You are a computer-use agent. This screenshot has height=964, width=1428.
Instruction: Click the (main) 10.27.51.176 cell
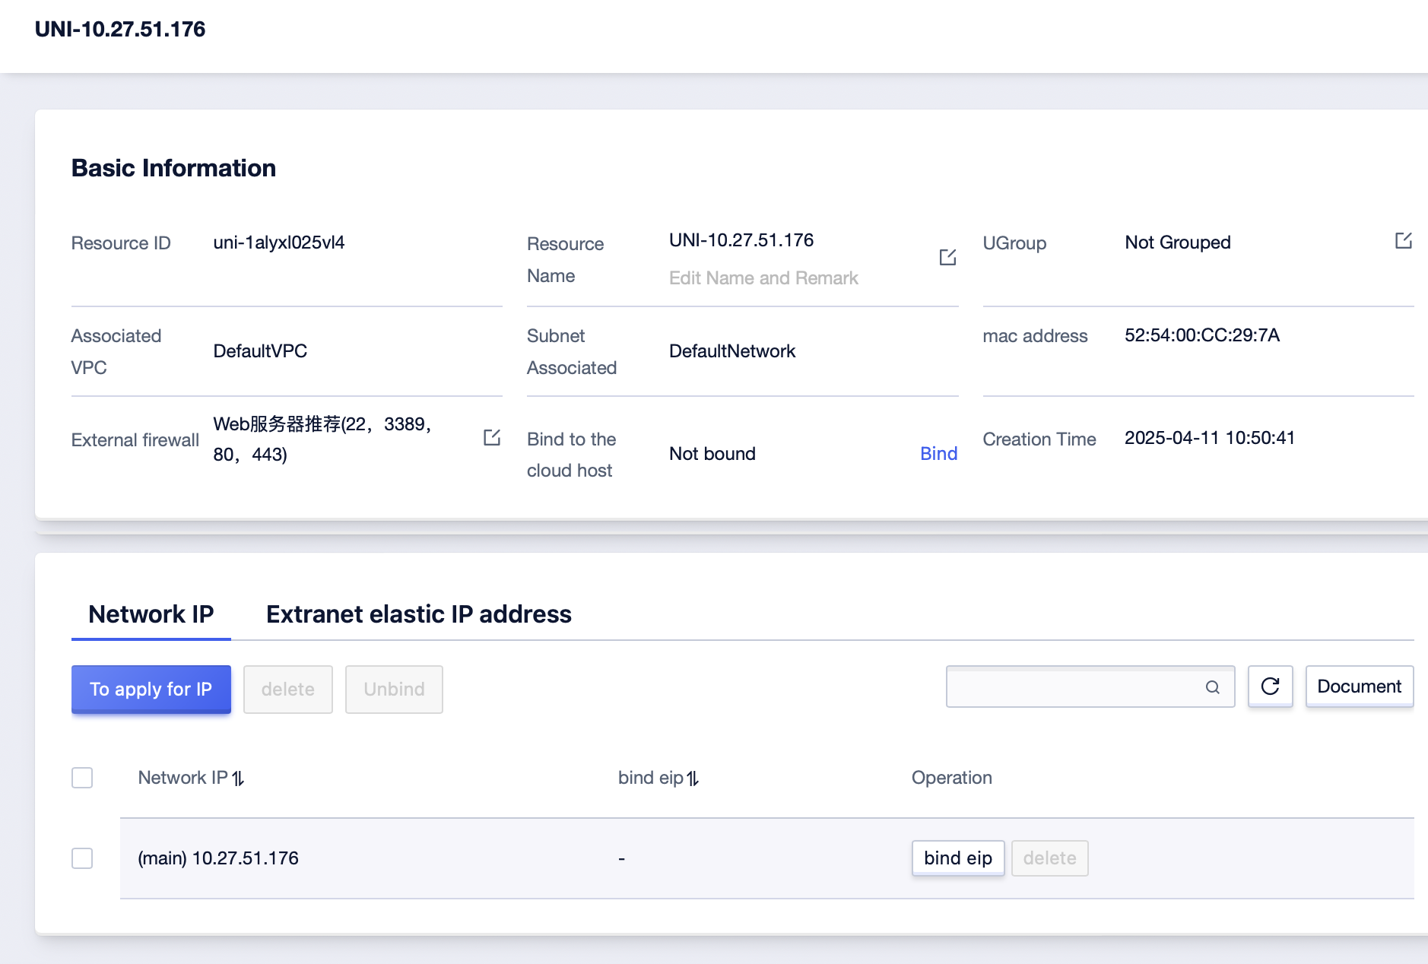click(218, 858)
